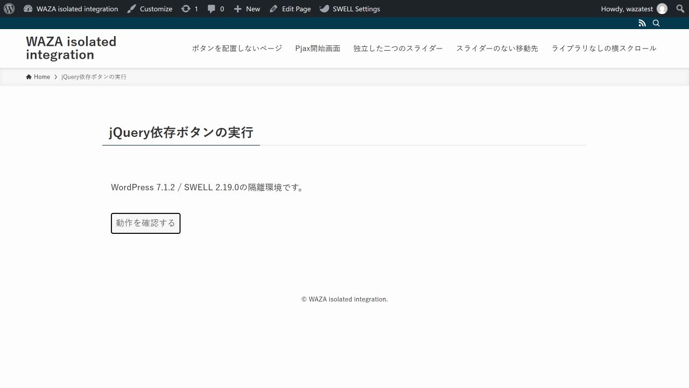689x388 pixels.
Task: Click the admin bar search magnifier
Action: click(x=680, y=9)
